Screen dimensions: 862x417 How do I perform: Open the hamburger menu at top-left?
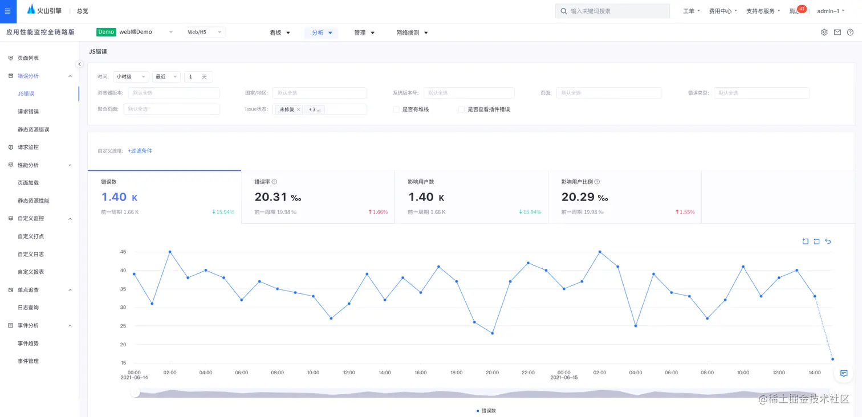coord(8,11)
